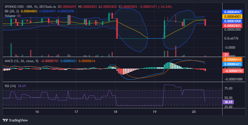Click the 0.00002000 price axis tick
The height and width of the screenshot is (125, 248).
[x=232, y=30]
